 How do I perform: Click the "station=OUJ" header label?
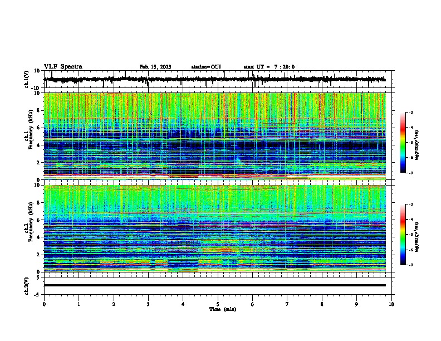pos(206,67)
